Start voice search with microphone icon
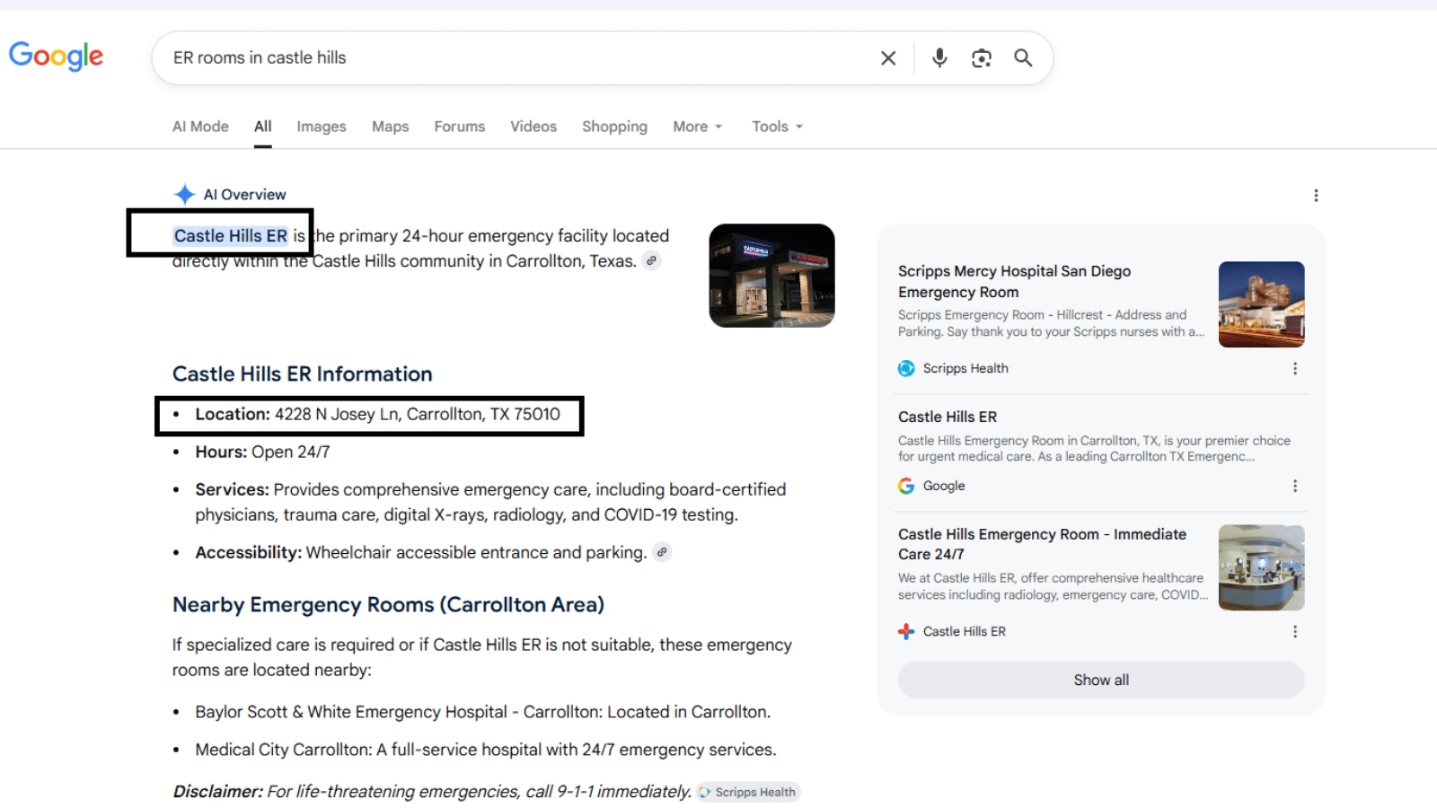This screenshot has width=1437, height=808. point(939,58)
